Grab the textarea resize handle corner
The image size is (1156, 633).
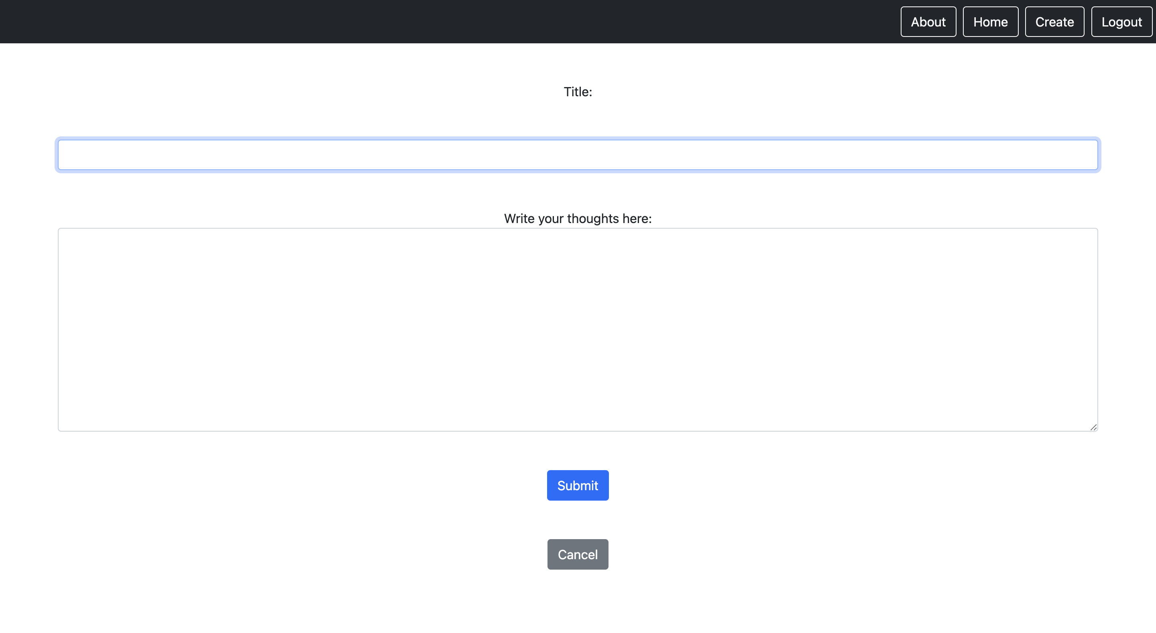pyautogui.click(x=1093, y=427)
